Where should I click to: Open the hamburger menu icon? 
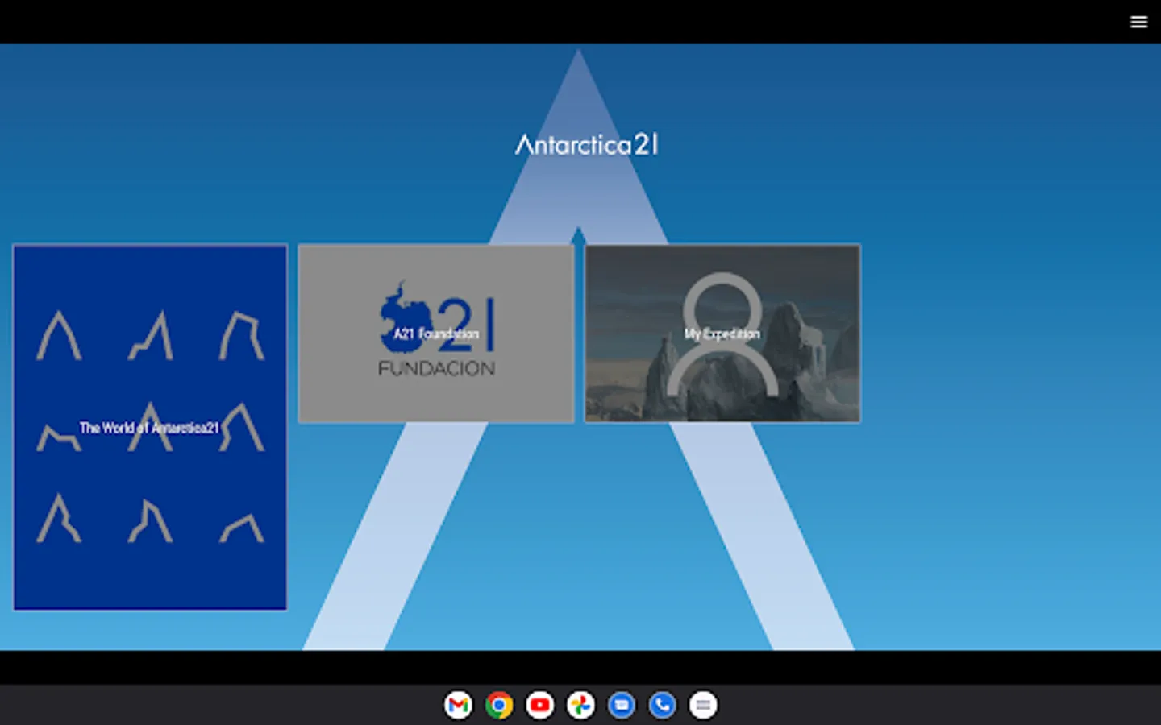(1138, 22)
